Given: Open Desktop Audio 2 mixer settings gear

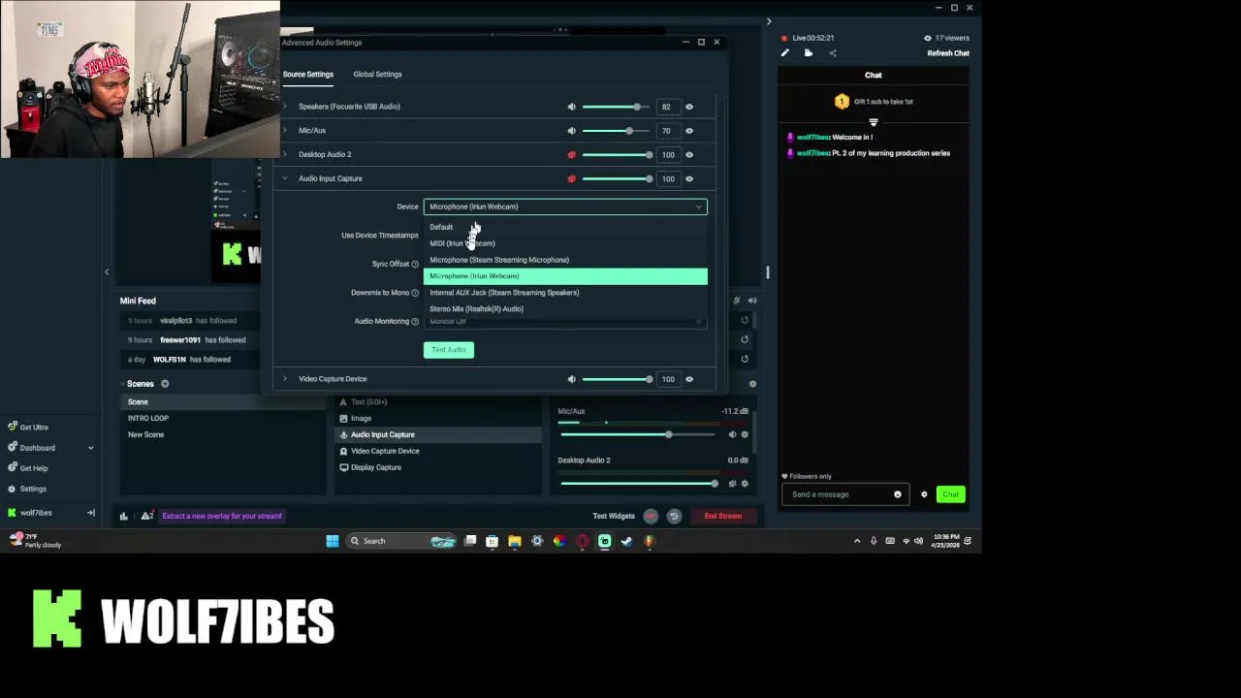Looking at the screenshot, I should [x=745, y=484].
